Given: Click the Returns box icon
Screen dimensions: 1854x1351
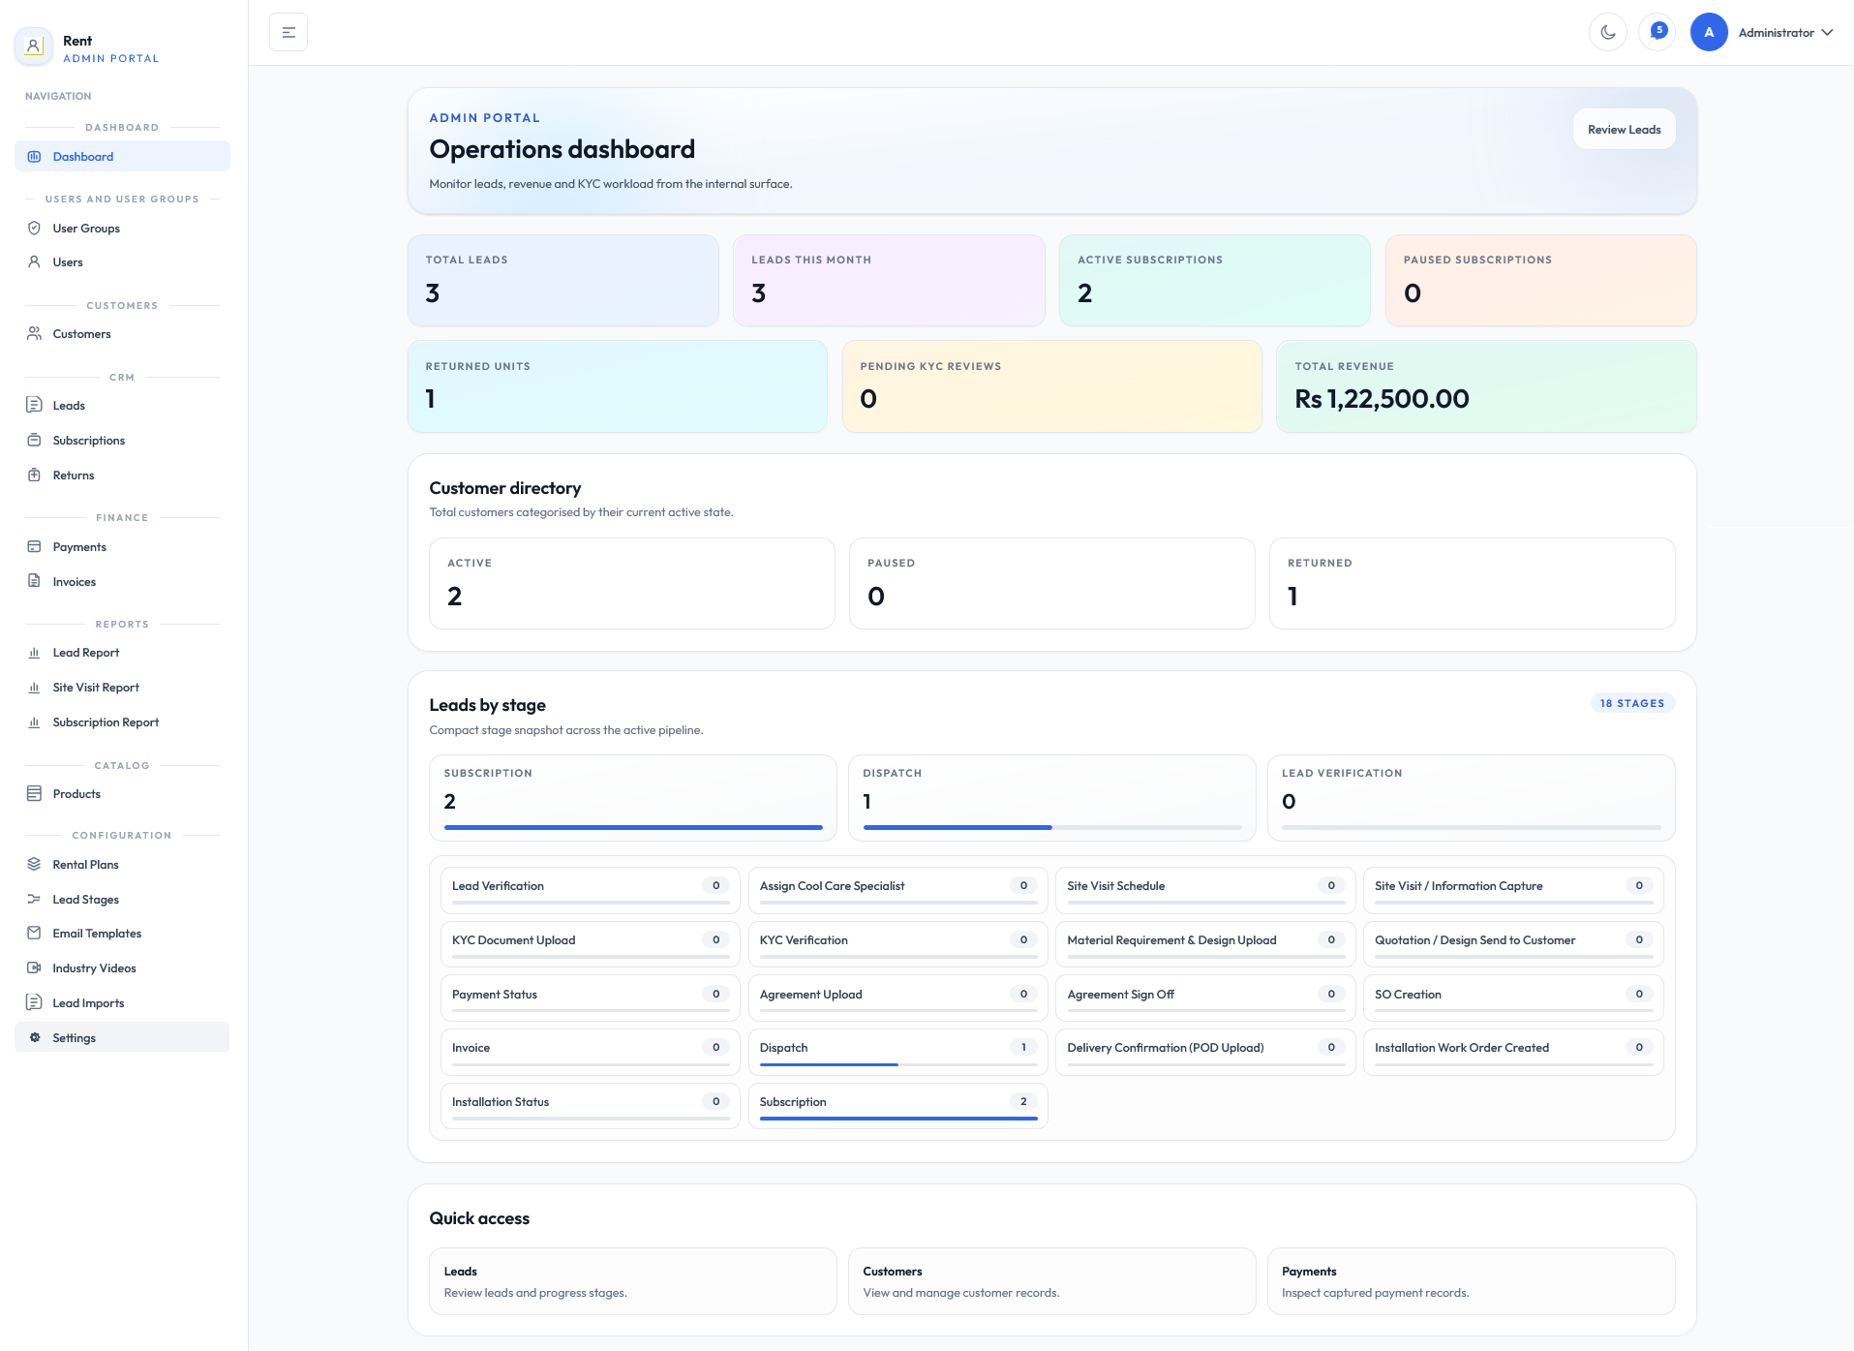Looking at the screenshot, I should point(34,476).
